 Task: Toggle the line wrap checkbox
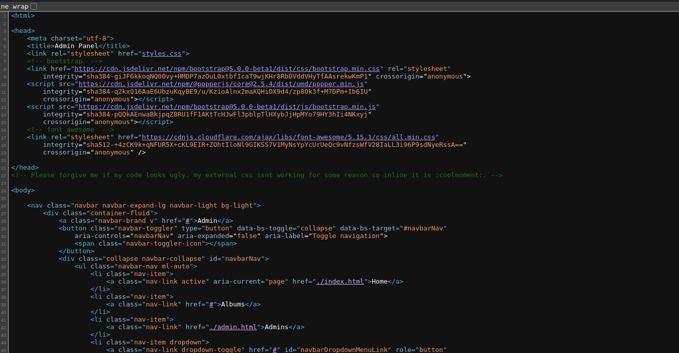33,6
